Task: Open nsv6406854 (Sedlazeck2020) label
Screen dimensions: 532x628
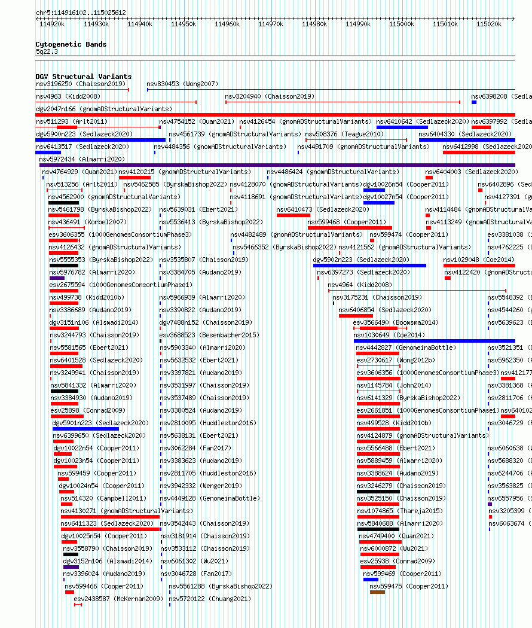Action: pyautogui.click(x=385, y=310)
